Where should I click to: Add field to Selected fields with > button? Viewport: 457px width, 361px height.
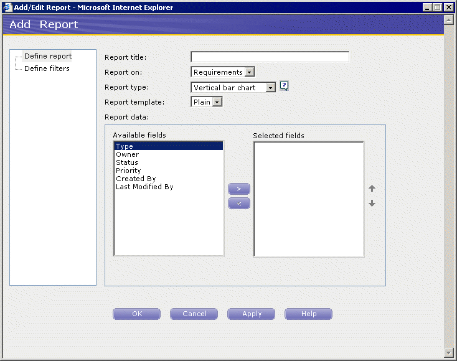(238, 189)
